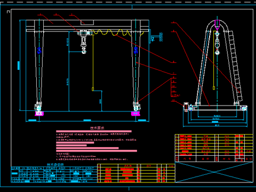
Task: Select the lower yellow parts list table
Action: (x=136, y=173)
